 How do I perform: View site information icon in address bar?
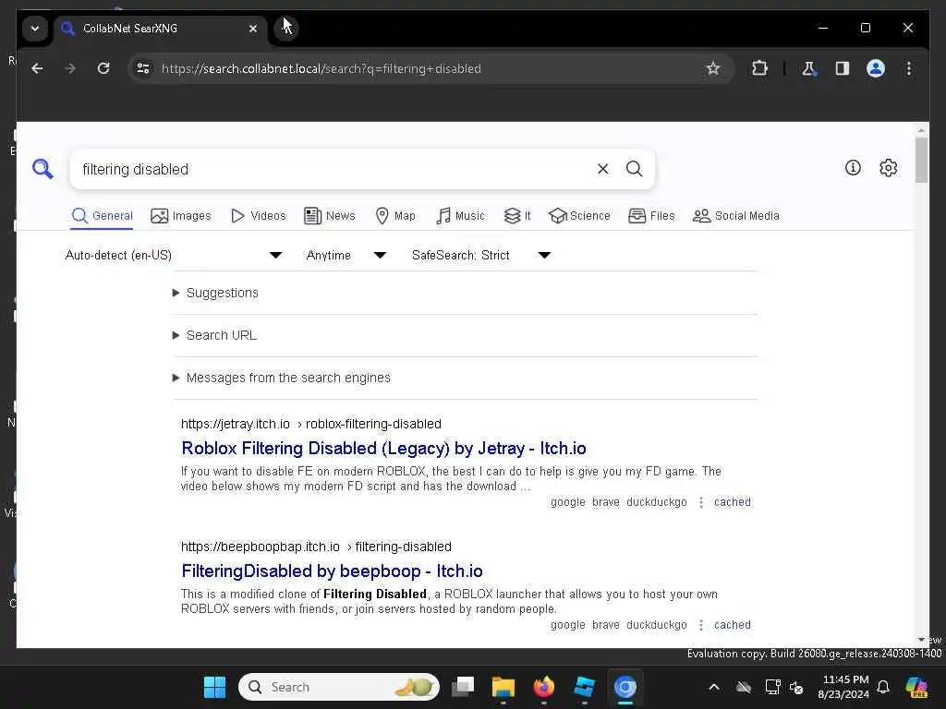click(x=143, y=68)
